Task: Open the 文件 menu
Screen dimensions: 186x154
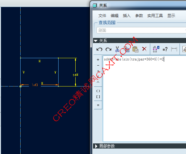Action: coord(102,16)
